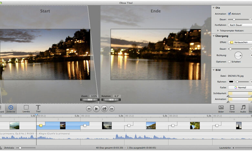Switch to the Zeitleiste timeline view
The width and height of the screenshot is (252, 152).
[x=11, y=108]
